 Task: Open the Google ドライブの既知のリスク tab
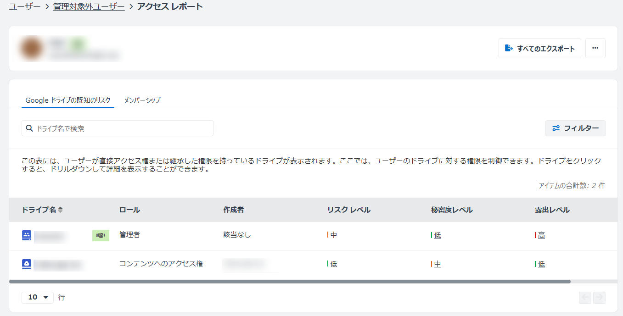pos(68,100)
